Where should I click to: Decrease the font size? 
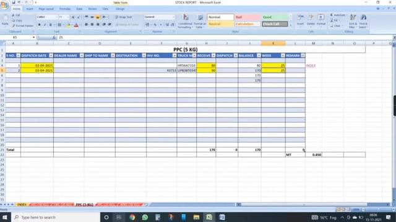click(79, 17)
